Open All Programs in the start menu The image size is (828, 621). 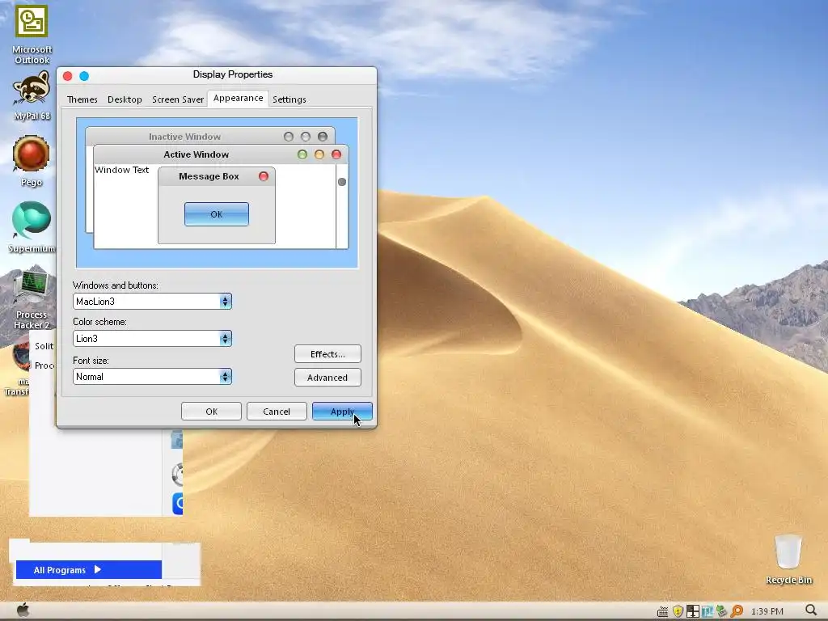click(x=89, y=570)
